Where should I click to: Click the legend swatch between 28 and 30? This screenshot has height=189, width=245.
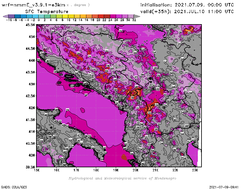click(x=125, y=16)
